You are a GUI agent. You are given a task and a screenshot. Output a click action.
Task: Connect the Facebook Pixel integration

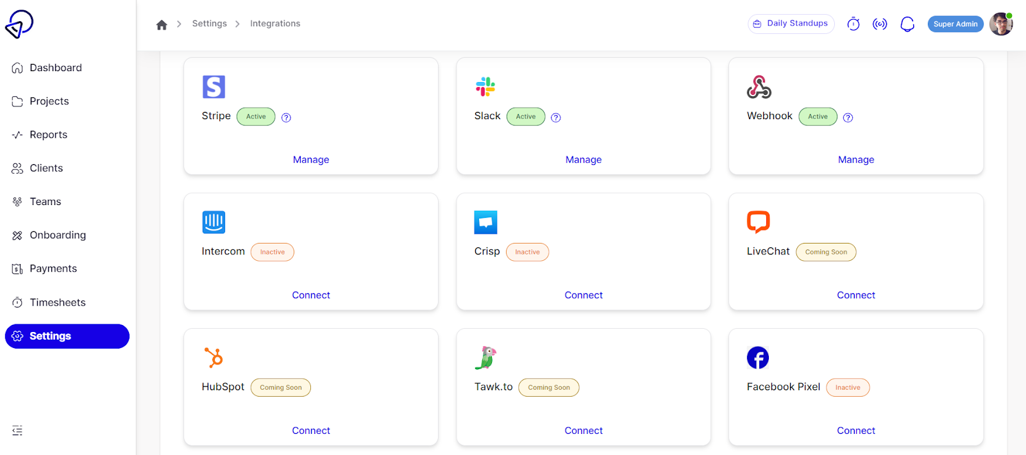tap(856, 431)
